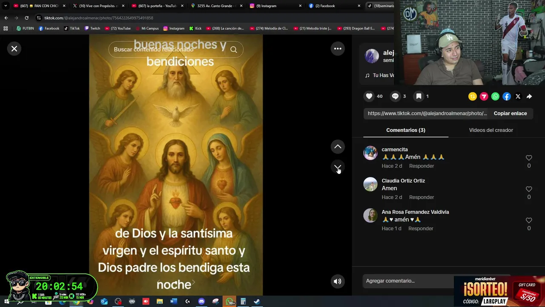Share the post to Facebook
545x307 pixels.
click(507, 96)
